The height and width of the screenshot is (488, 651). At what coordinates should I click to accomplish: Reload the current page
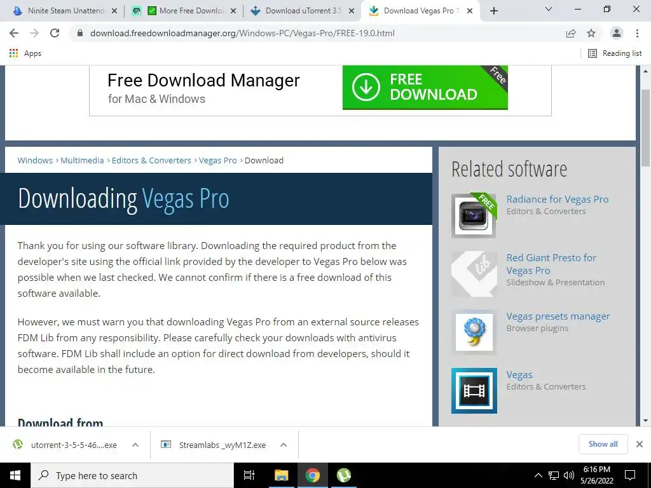pyautogui.click(x=55, y=33)
